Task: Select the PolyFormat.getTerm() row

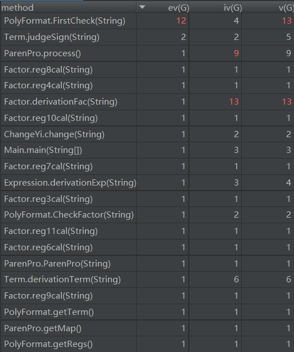Action: 147,312
